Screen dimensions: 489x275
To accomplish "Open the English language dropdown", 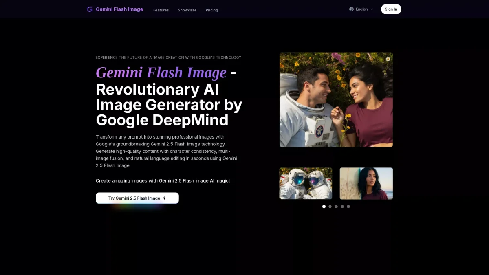I will [x=361, y=9].
